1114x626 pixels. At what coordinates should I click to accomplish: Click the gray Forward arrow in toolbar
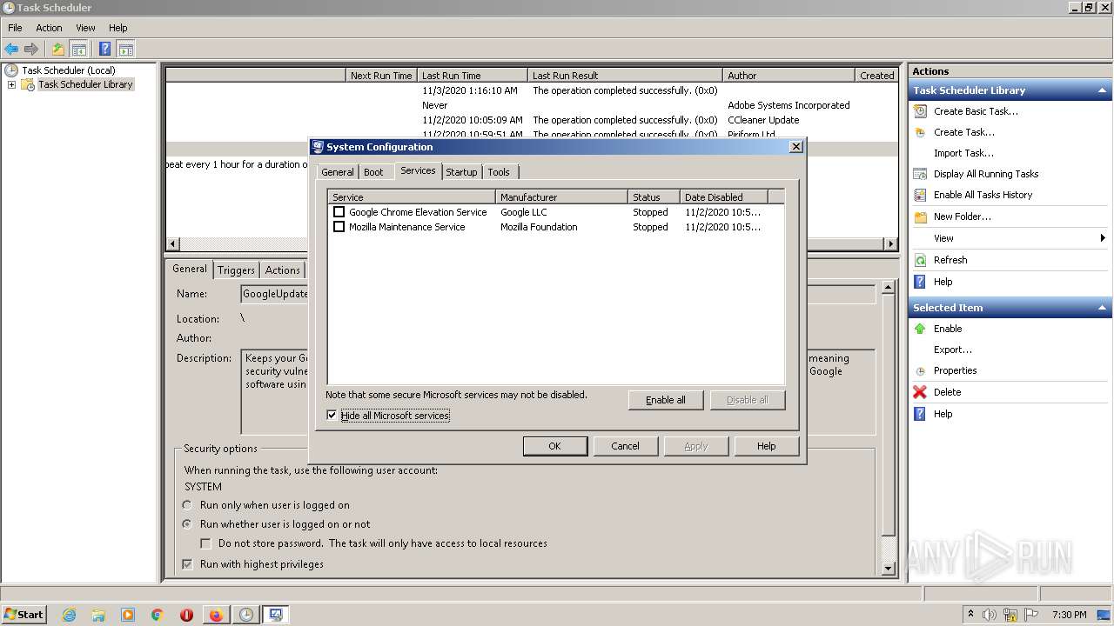(31, 50)
